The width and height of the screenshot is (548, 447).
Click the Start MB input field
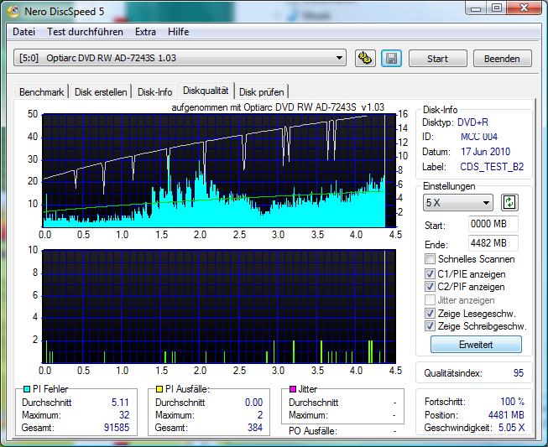493,224
